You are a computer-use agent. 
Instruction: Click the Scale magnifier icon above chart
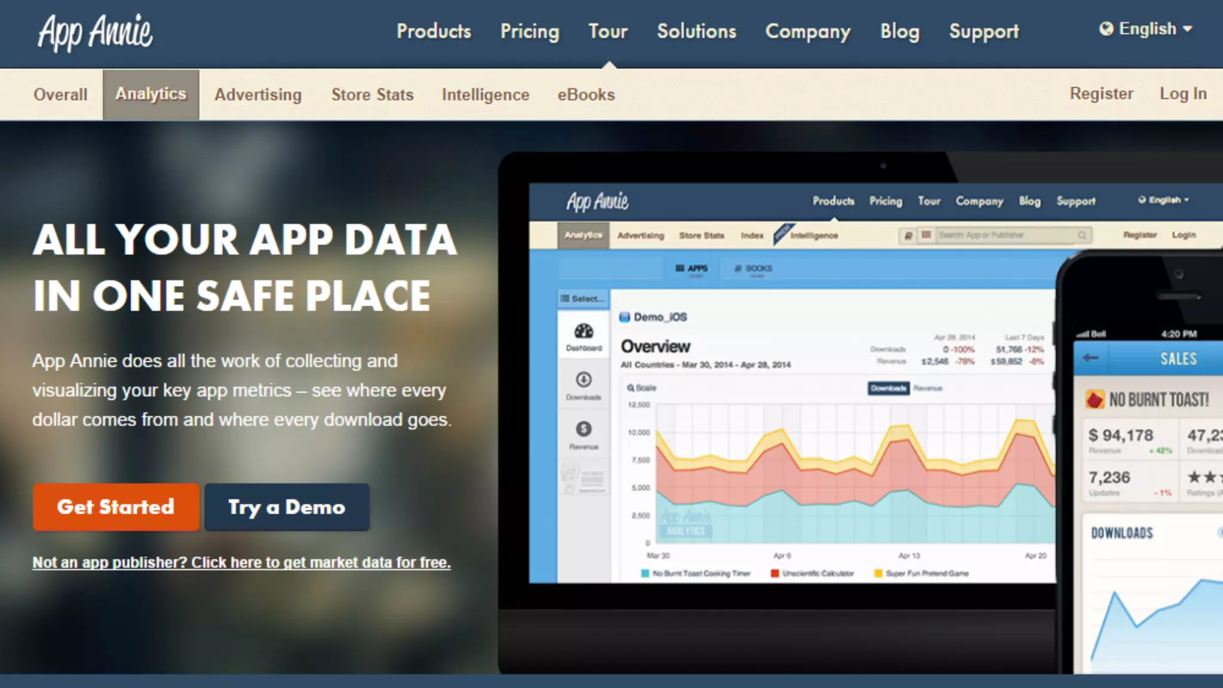pos(631,388)
